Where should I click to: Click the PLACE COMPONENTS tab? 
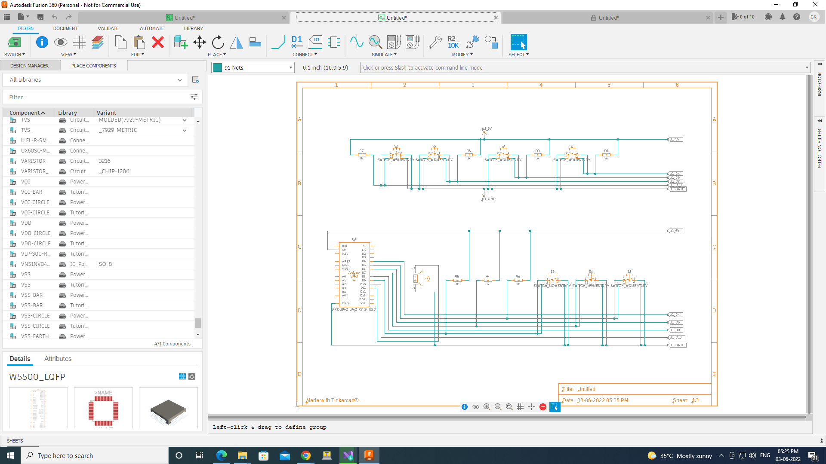tap(93, 65)
